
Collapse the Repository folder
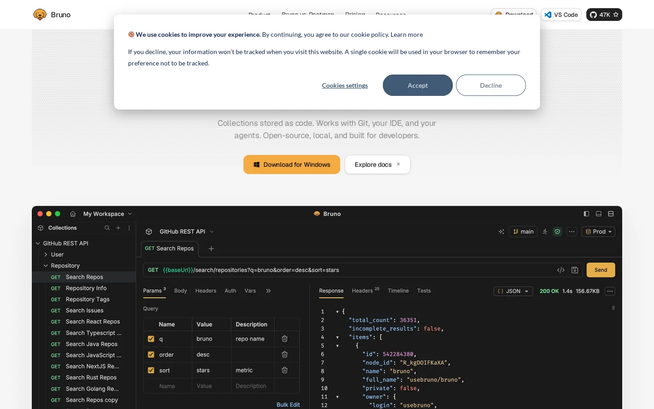pos(46,266)
